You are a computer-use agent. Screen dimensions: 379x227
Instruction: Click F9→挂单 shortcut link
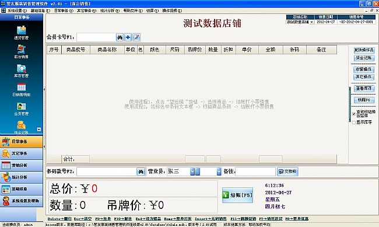click(x=103, y=219)
